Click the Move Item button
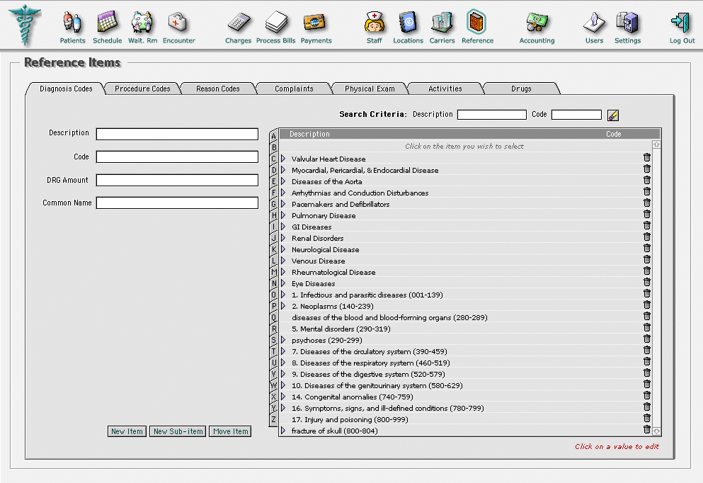 [230, 431]
